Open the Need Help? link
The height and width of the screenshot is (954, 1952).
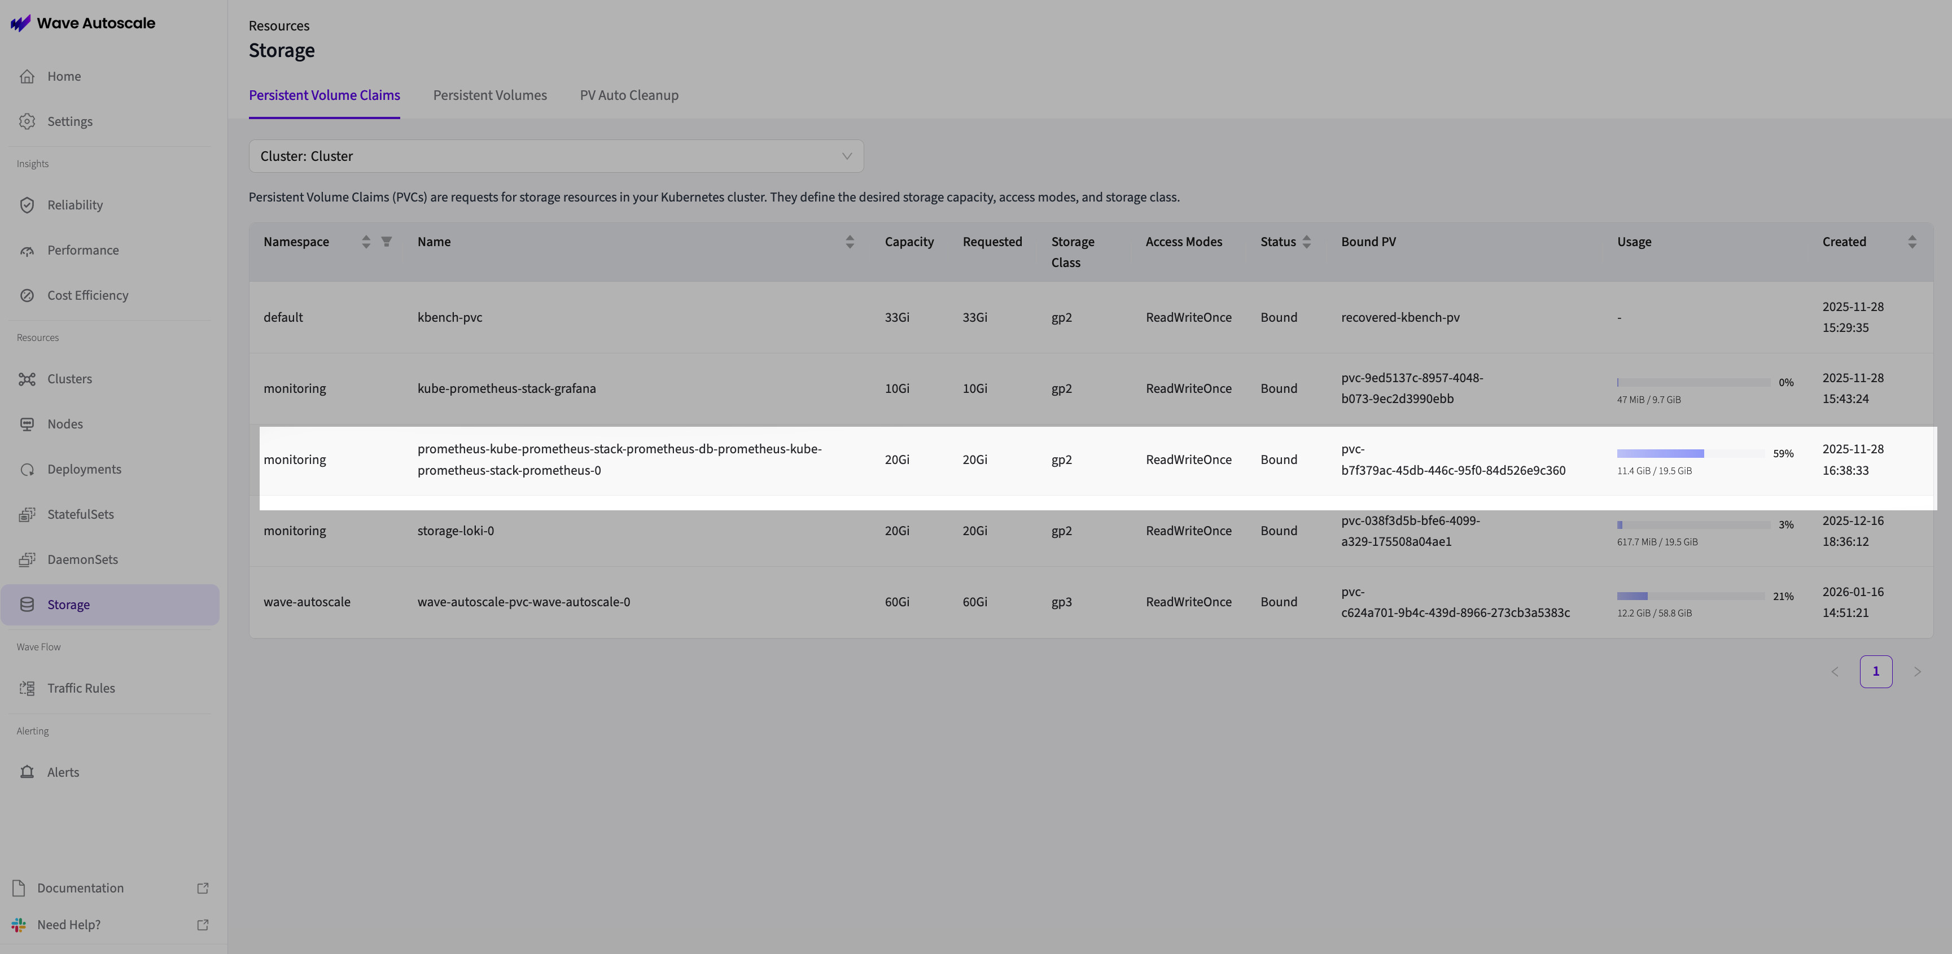(x=110, y=925)
